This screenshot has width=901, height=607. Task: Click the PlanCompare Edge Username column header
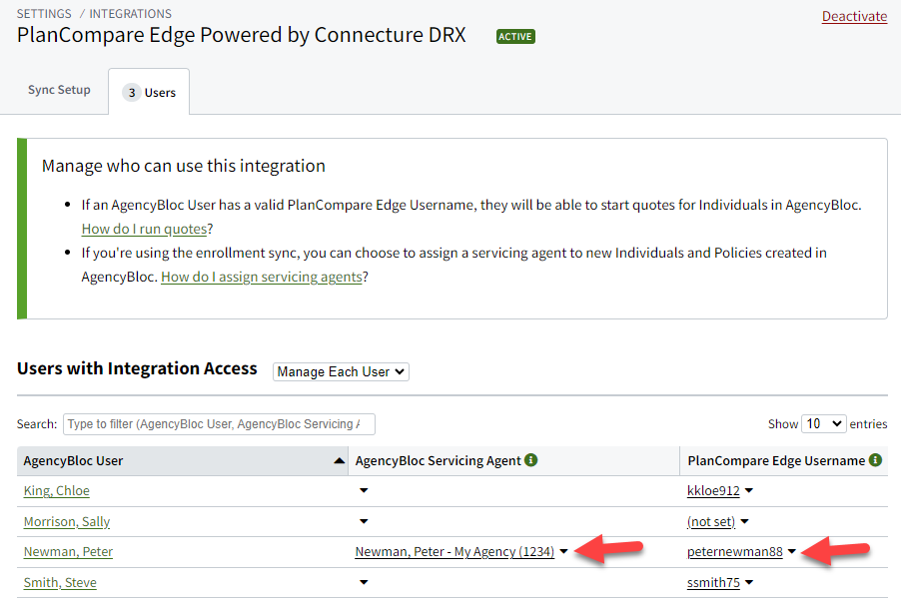[784, 460]
